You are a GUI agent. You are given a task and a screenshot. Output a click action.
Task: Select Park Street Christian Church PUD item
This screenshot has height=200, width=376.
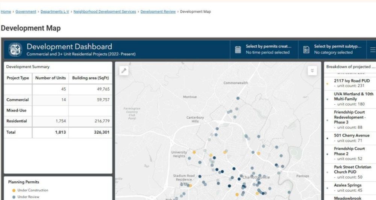[350, 172]
